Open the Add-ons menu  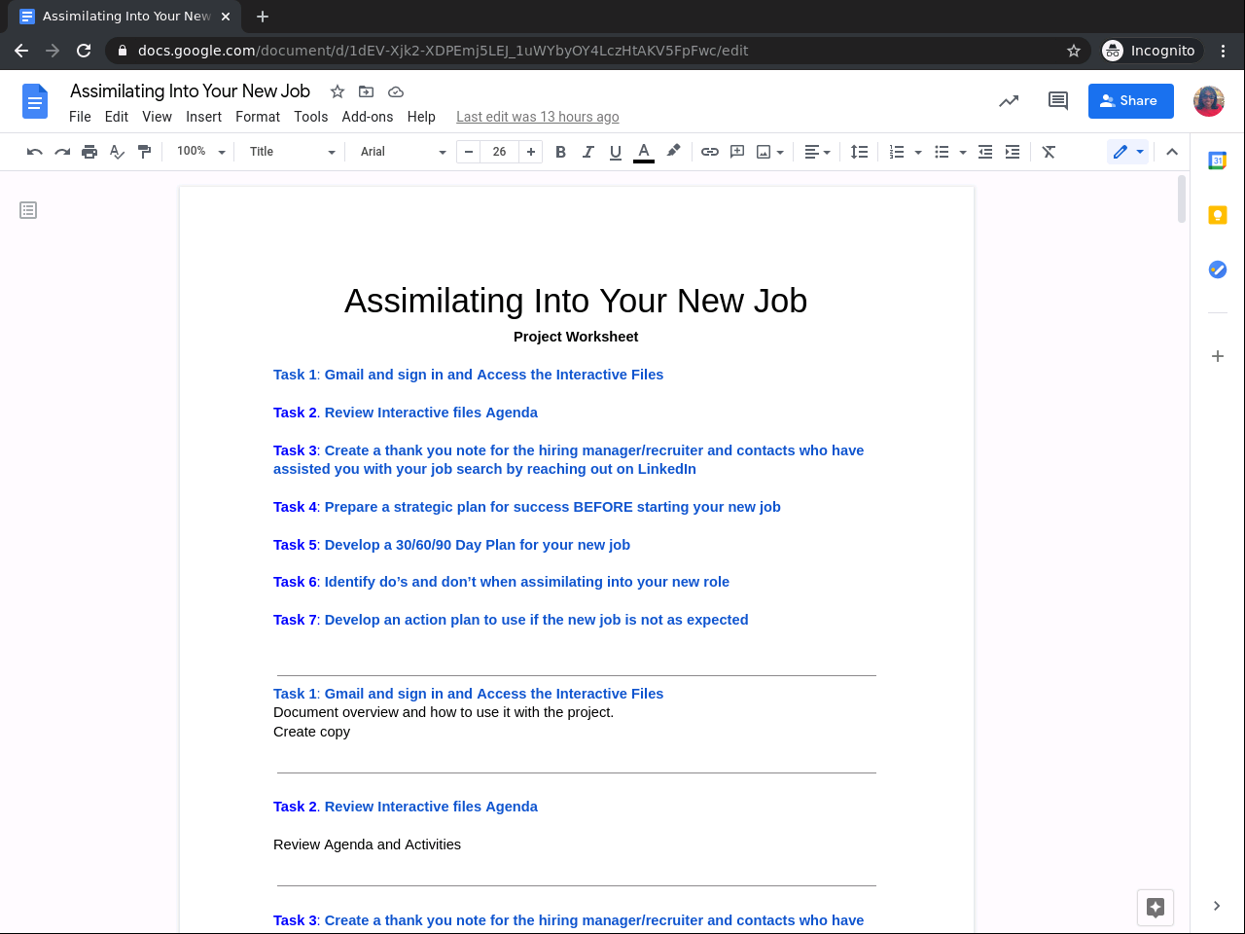(368, 117)
